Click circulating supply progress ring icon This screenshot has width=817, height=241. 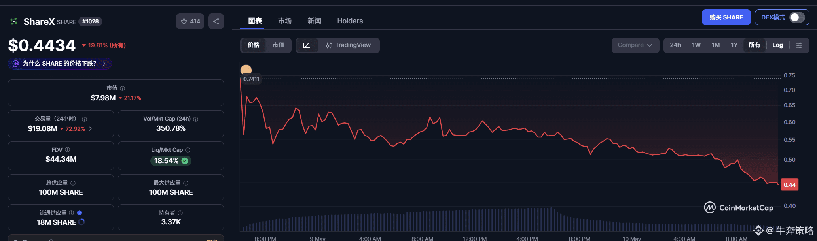coord(82,222)
